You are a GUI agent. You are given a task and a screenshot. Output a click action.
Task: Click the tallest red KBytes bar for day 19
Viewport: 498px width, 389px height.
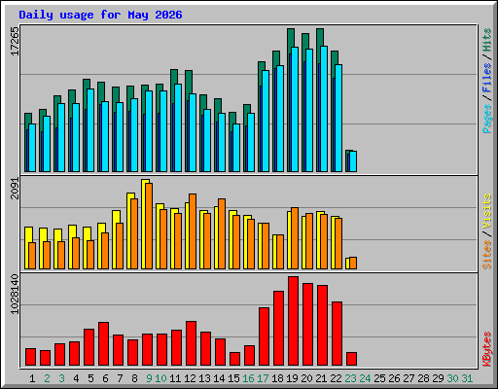pyautogui.click(x=293, y=321)
